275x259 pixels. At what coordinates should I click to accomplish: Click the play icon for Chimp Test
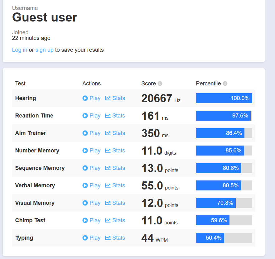click(85, 220)
